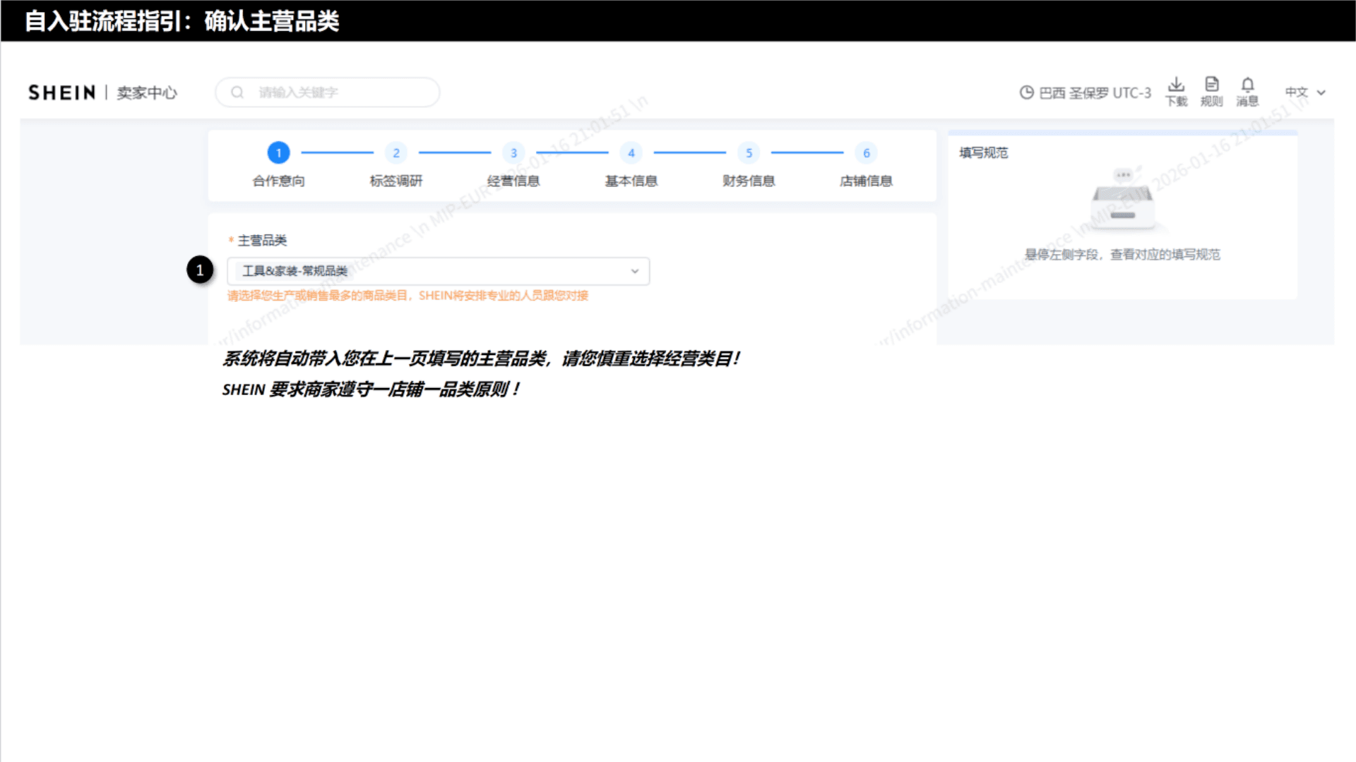1356x762 pixels.
Task: Select the 工具&家装-常规品类 combo box
Action: [438, 271]
